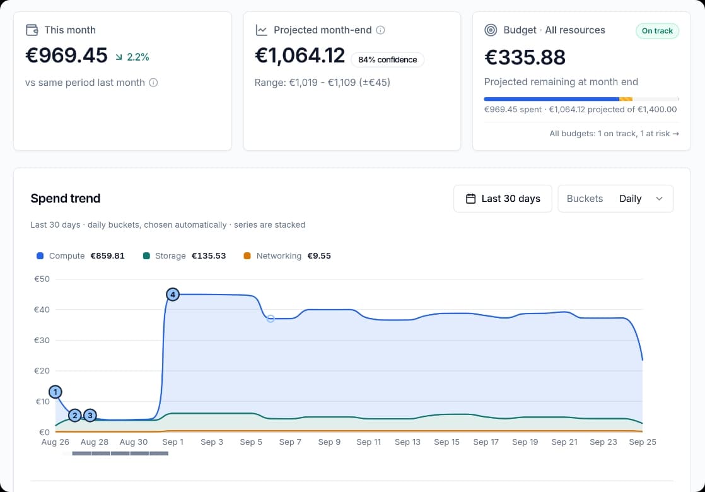705x492 pixels.
Task: Click the €50 y-axis label
Action: tap(42, 279)
